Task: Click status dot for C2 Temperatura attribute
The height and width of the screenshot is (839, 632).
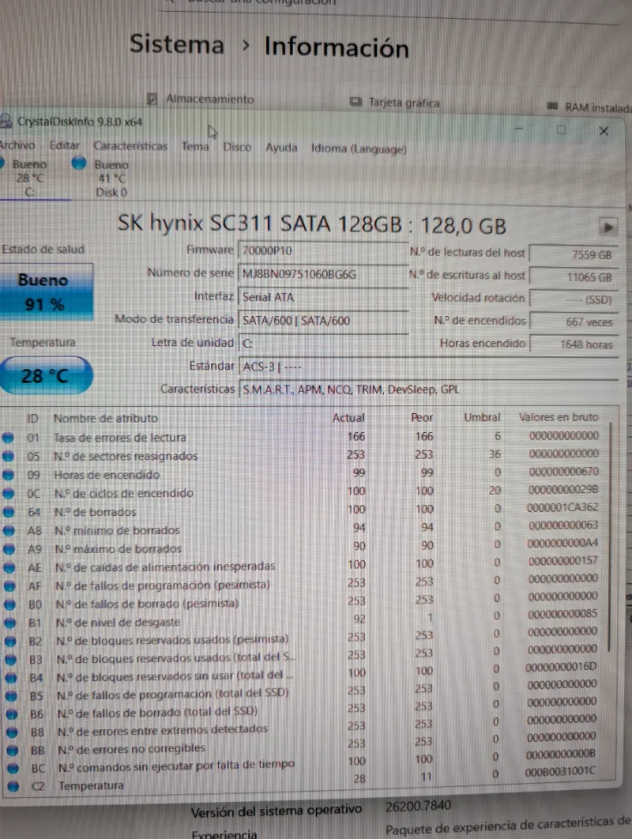Action: (13, 786)
